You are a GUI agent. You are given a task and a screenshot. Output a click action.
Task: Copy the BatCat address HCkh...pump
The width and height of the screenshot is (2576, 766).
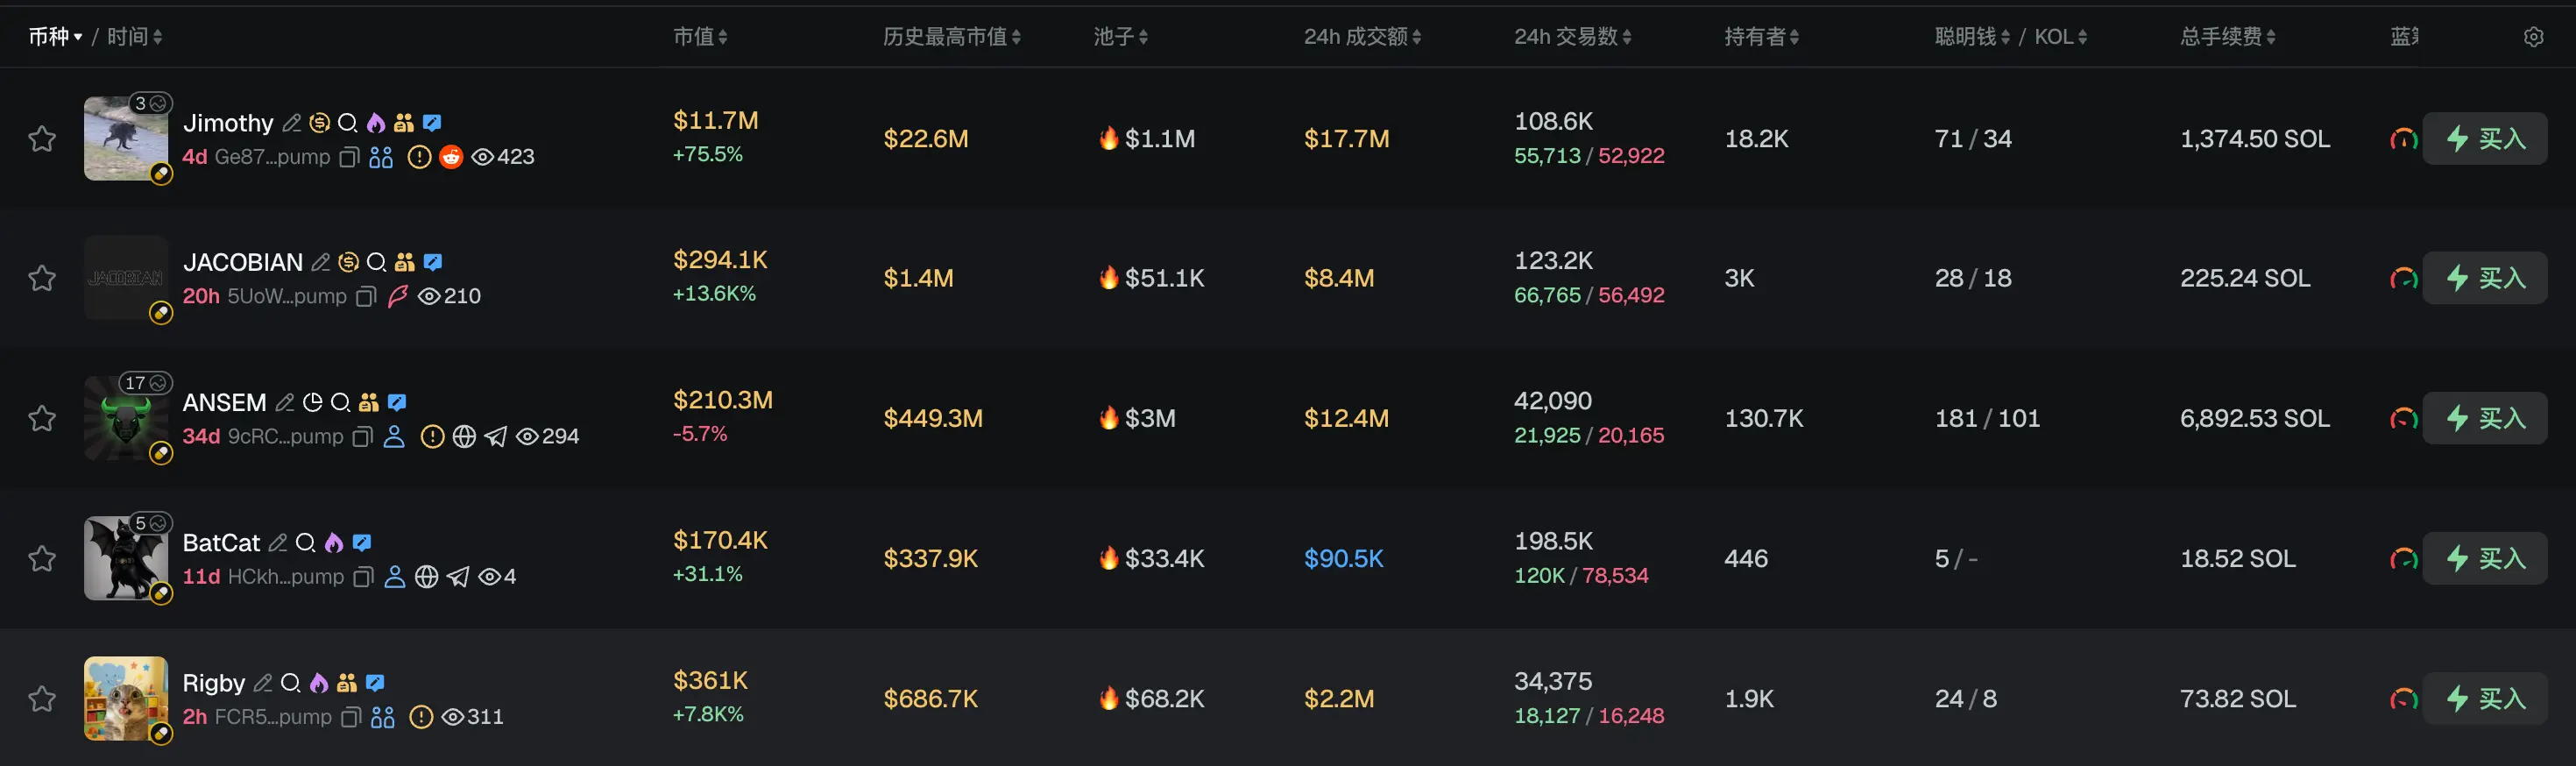(364, 576)
